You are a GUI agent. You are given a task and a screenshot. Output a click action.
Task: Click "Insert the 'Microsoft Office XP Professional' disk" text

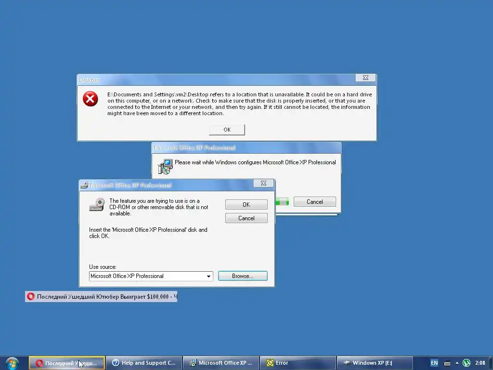(x=148, y=233)
